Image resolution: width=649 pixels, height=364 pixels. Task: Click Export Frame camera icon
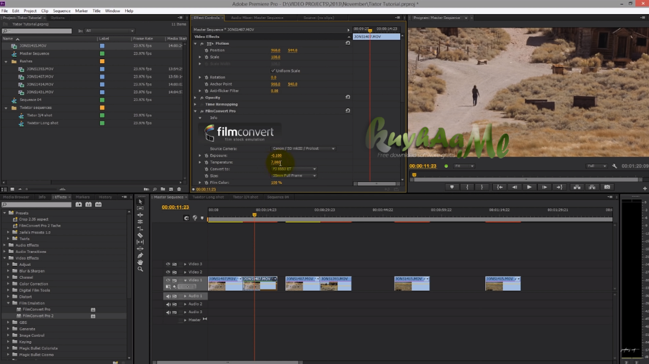607,187
